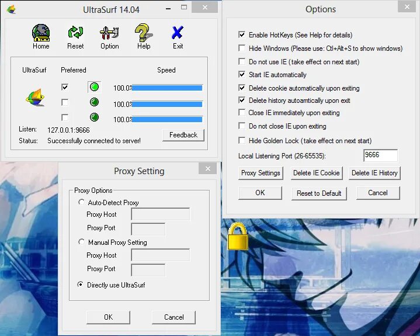Close the Proxy Setting dialog
This screenshot has height=336, width=420.
(x=208, y=168)
